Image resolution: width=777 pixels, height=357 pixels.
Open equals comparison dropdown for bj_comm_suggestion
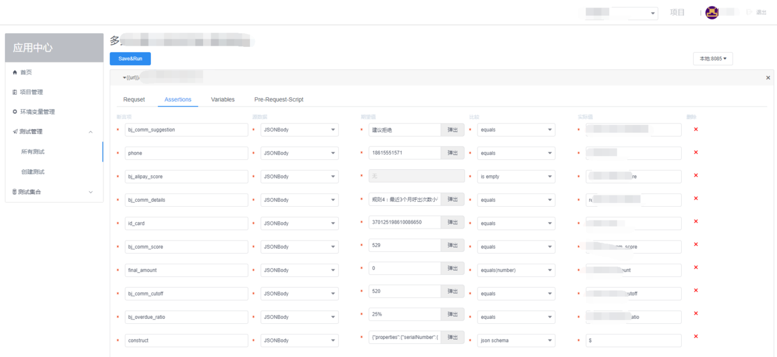tap(516, 130)
